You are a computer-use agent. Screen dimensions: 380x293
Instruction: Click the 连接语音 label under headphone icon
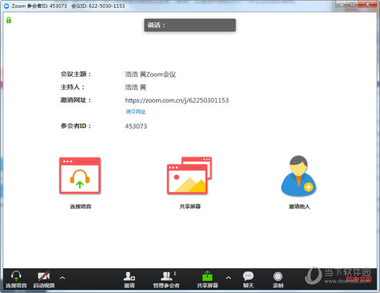coord(80,206)
